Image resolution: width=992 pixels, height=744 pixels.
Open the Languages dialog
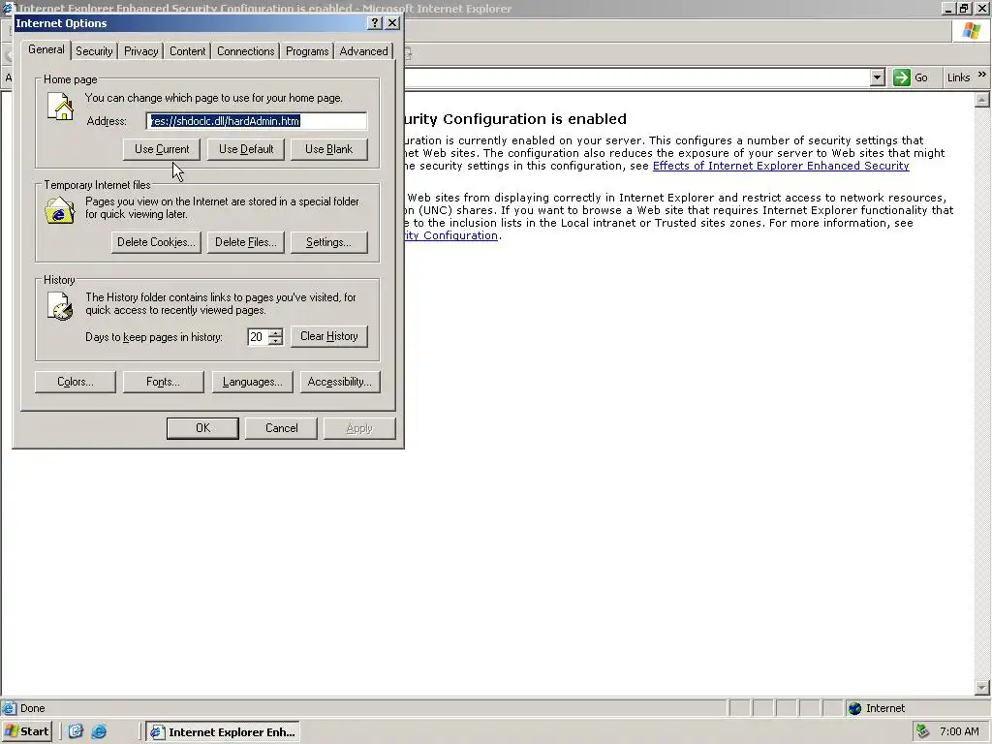click(253, 382)
